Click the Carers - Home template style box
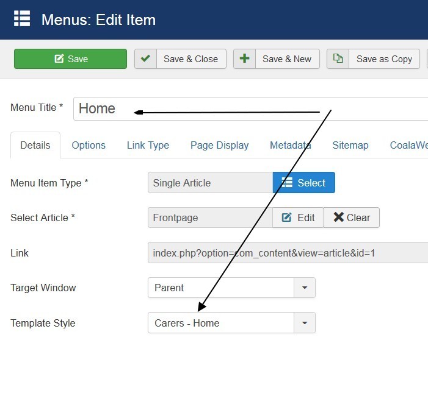This screenshot has height=393, width=428. (221, 323)
